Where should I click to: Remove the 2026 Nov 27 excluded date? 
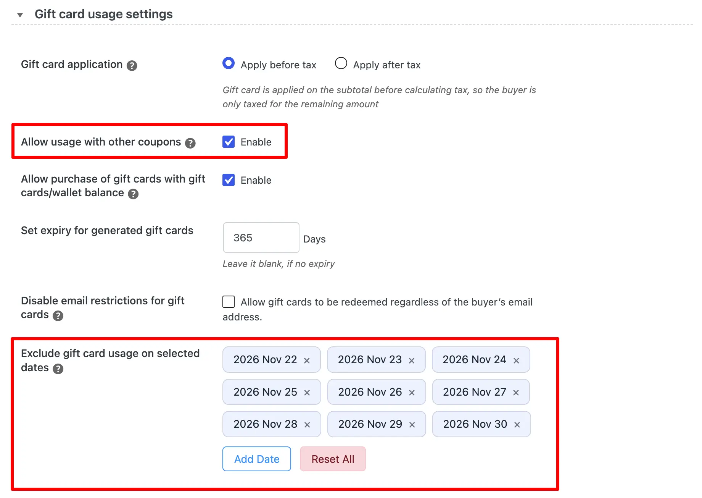pos(516,393)
